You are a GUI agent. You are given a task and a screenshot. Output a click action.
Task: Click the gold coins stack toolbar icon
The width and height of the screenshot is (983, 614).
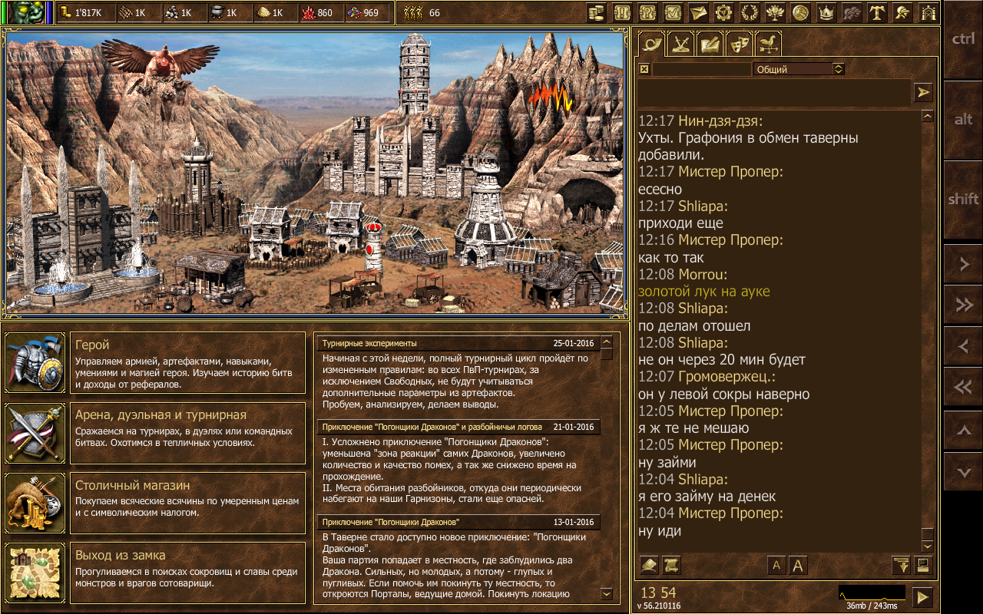click(597, 12)
